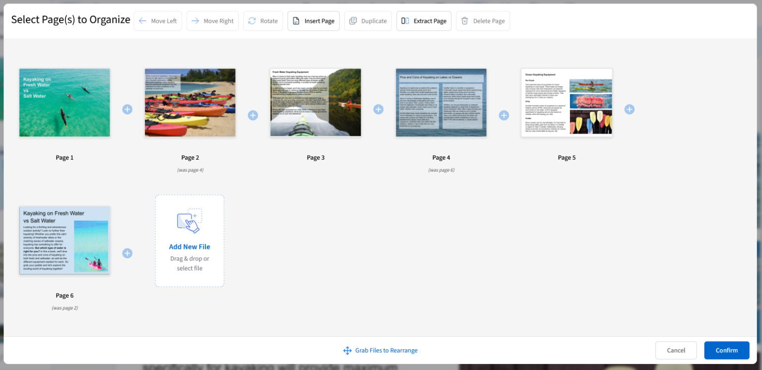This screenshot has height=370, width=762.
Task: Click the Duplicate pages icon
Action: click(x=353, y=21)
